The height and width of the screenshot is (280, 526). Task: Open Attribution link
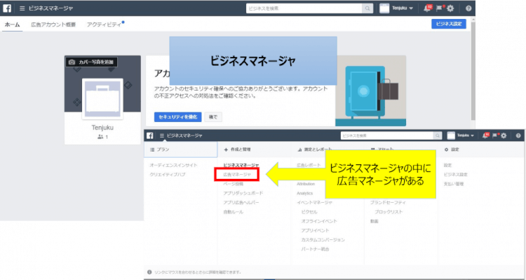tap(306, 184)
